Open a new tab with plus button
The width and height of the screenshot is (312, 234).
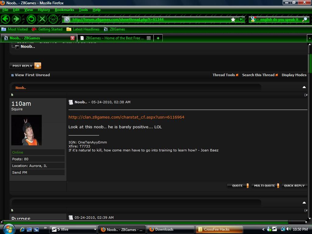click(158, 38)
